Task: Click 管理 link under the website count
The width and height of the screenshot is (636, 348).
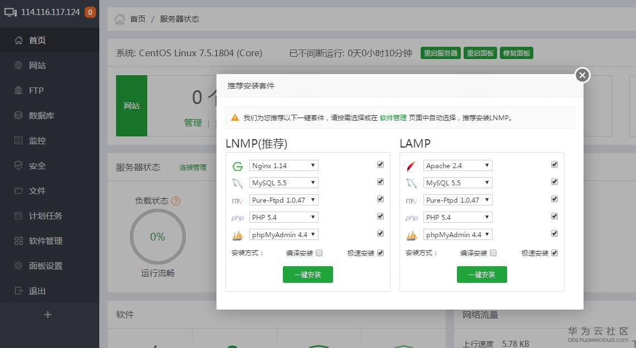Action: (x=193, y=122)
